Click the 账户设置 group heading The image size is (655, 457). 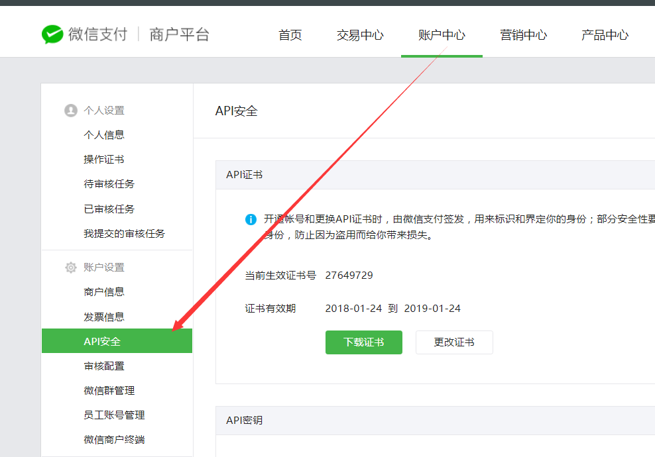[104, 268]
